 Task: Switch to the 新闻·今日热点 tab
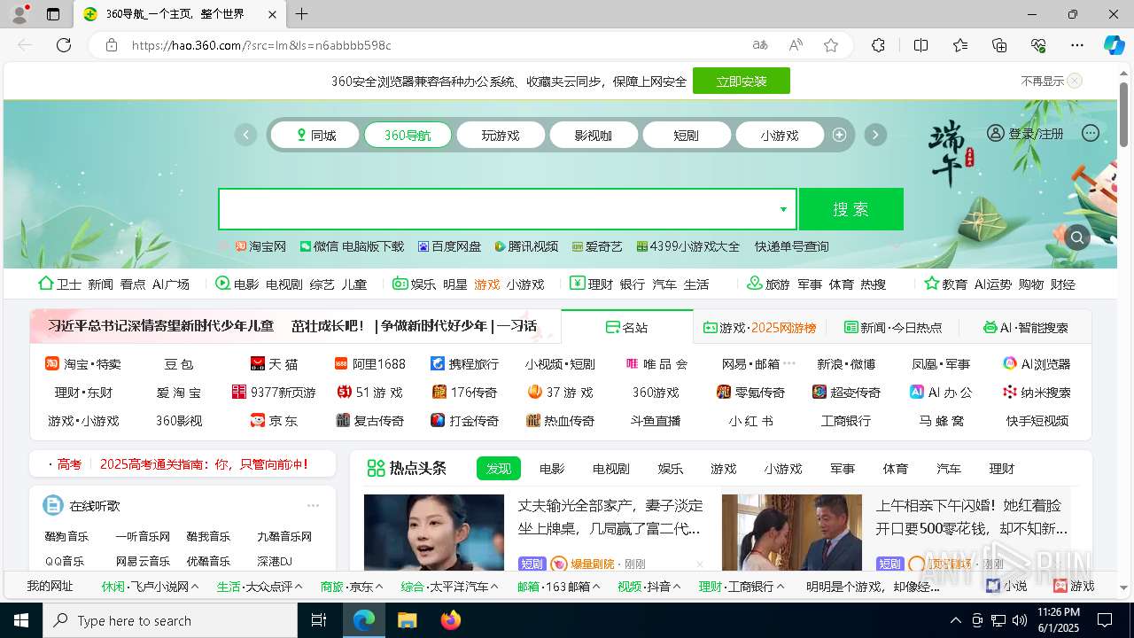tap(893, 327)
